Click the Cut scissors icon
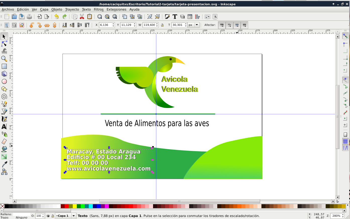Viewport: 350px width, 219px height. 82,17
